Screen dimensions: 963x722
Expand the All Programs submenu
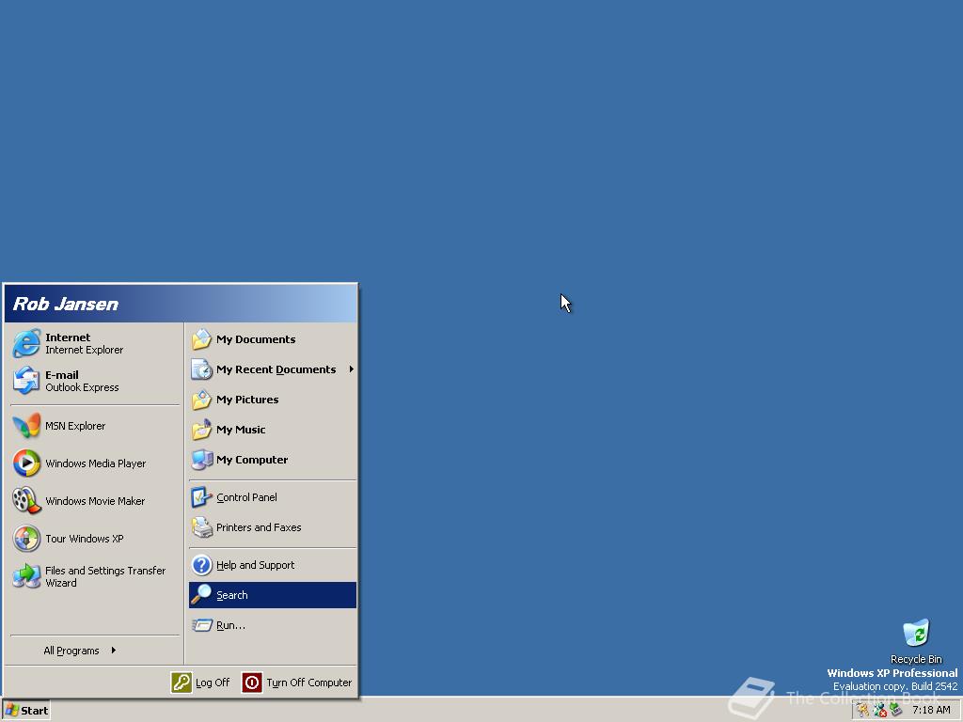[95, 651]
